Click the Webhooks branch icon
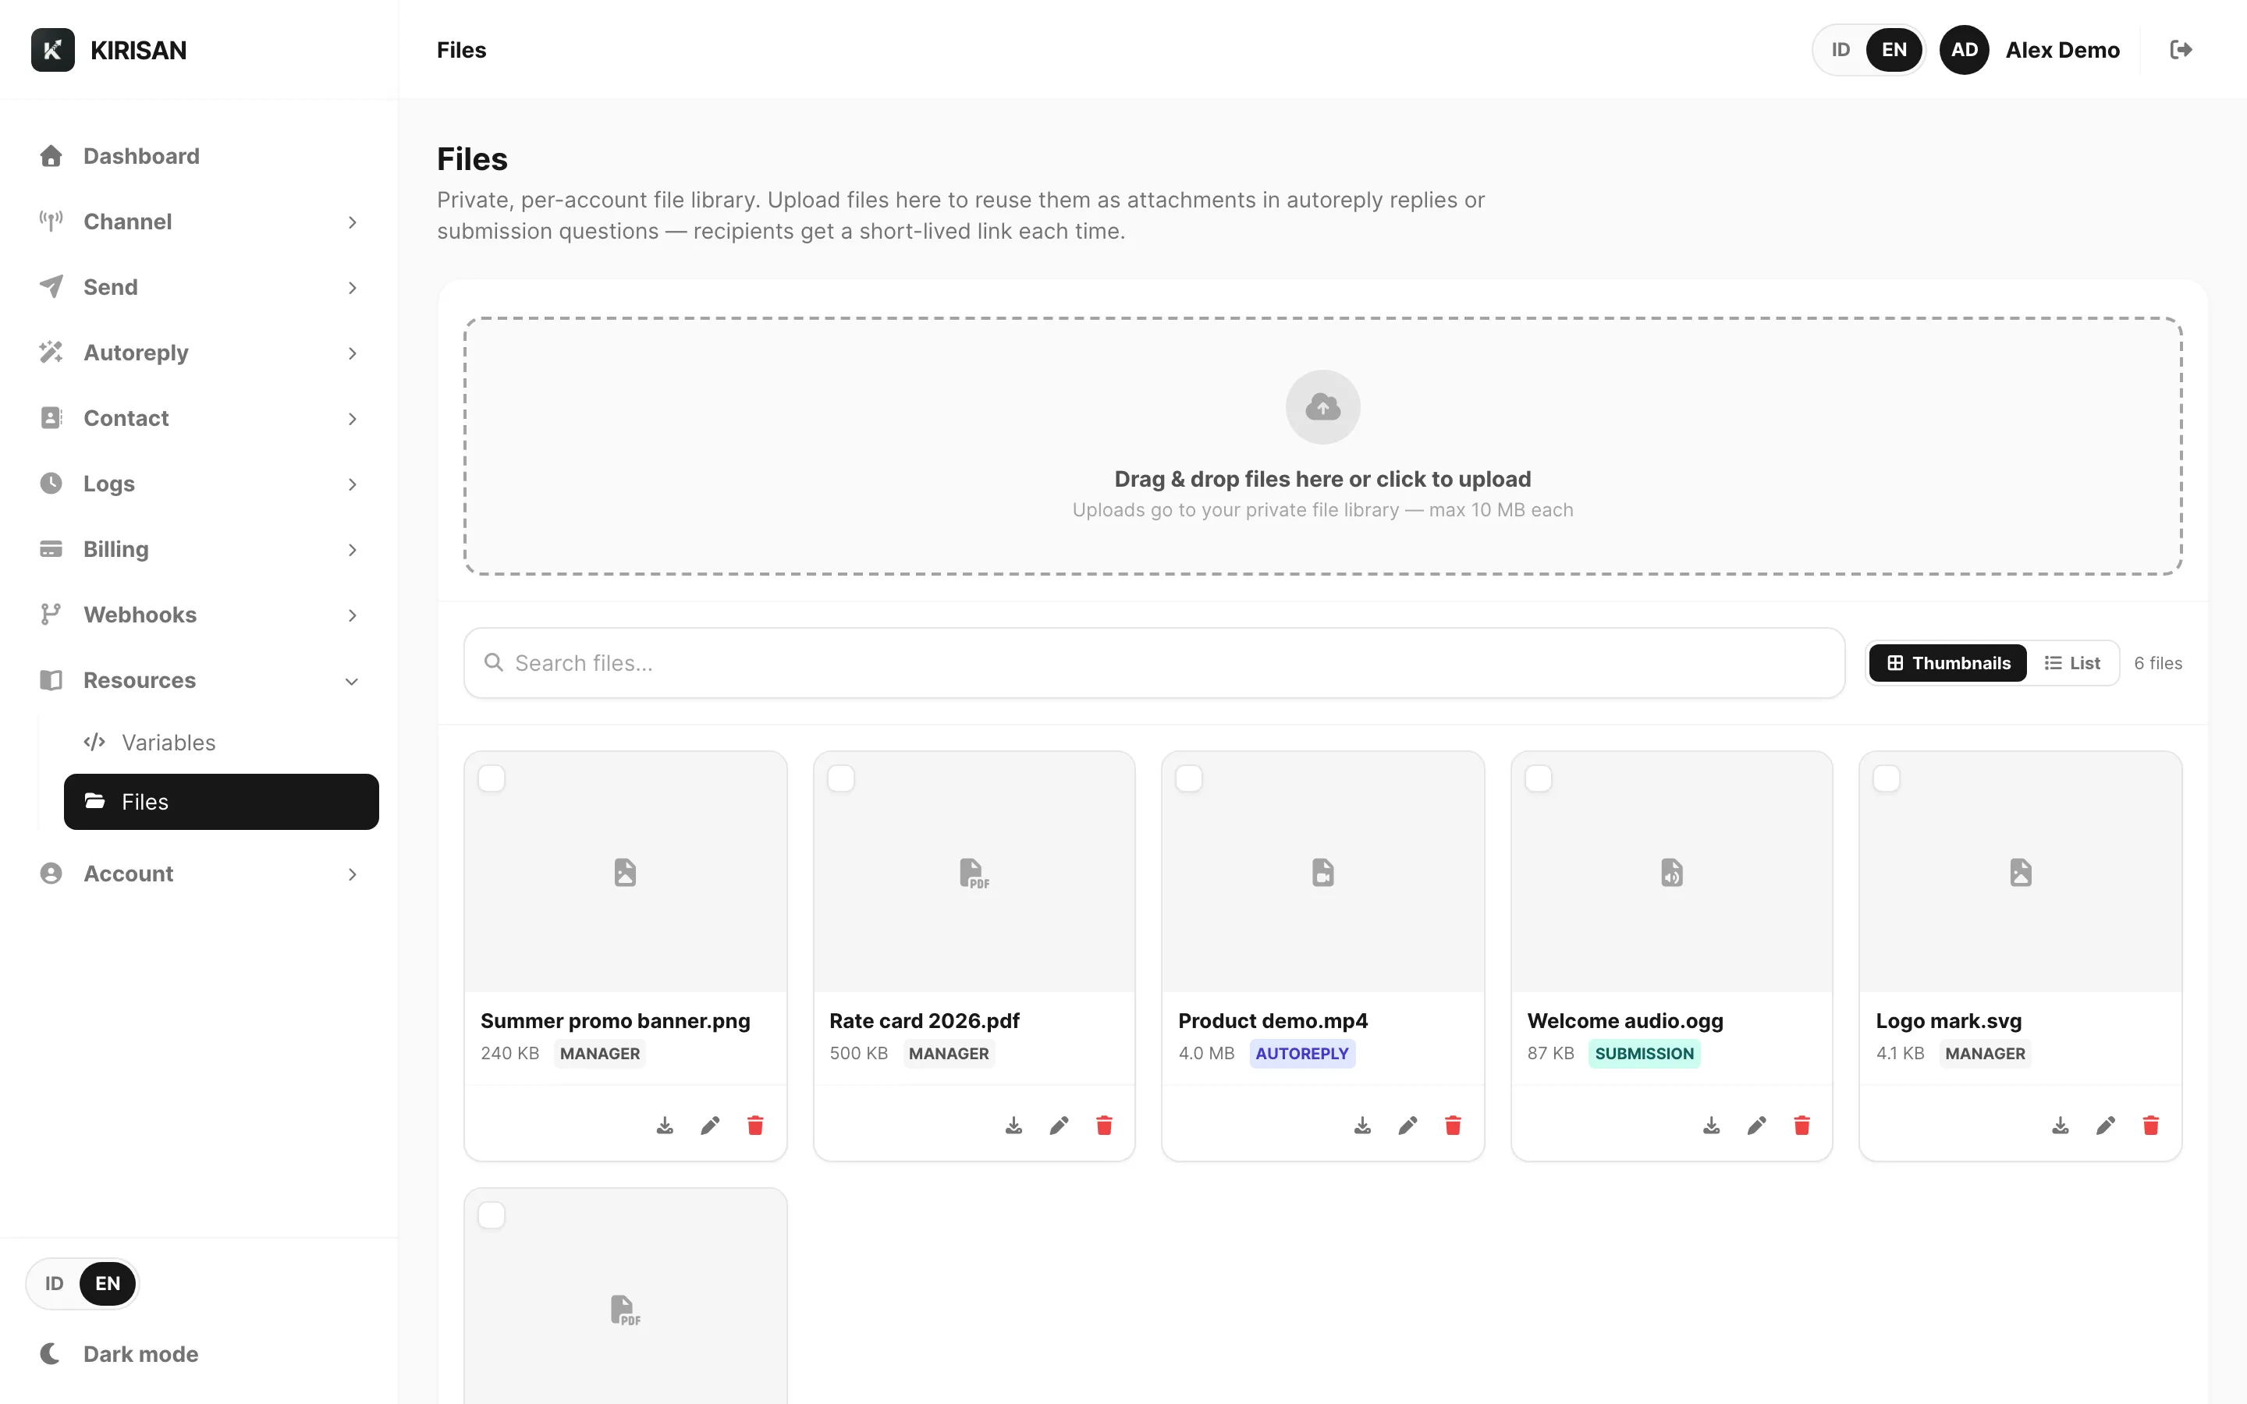The width and height of the screenshot is (2247, 1404). tap(51, 615)
